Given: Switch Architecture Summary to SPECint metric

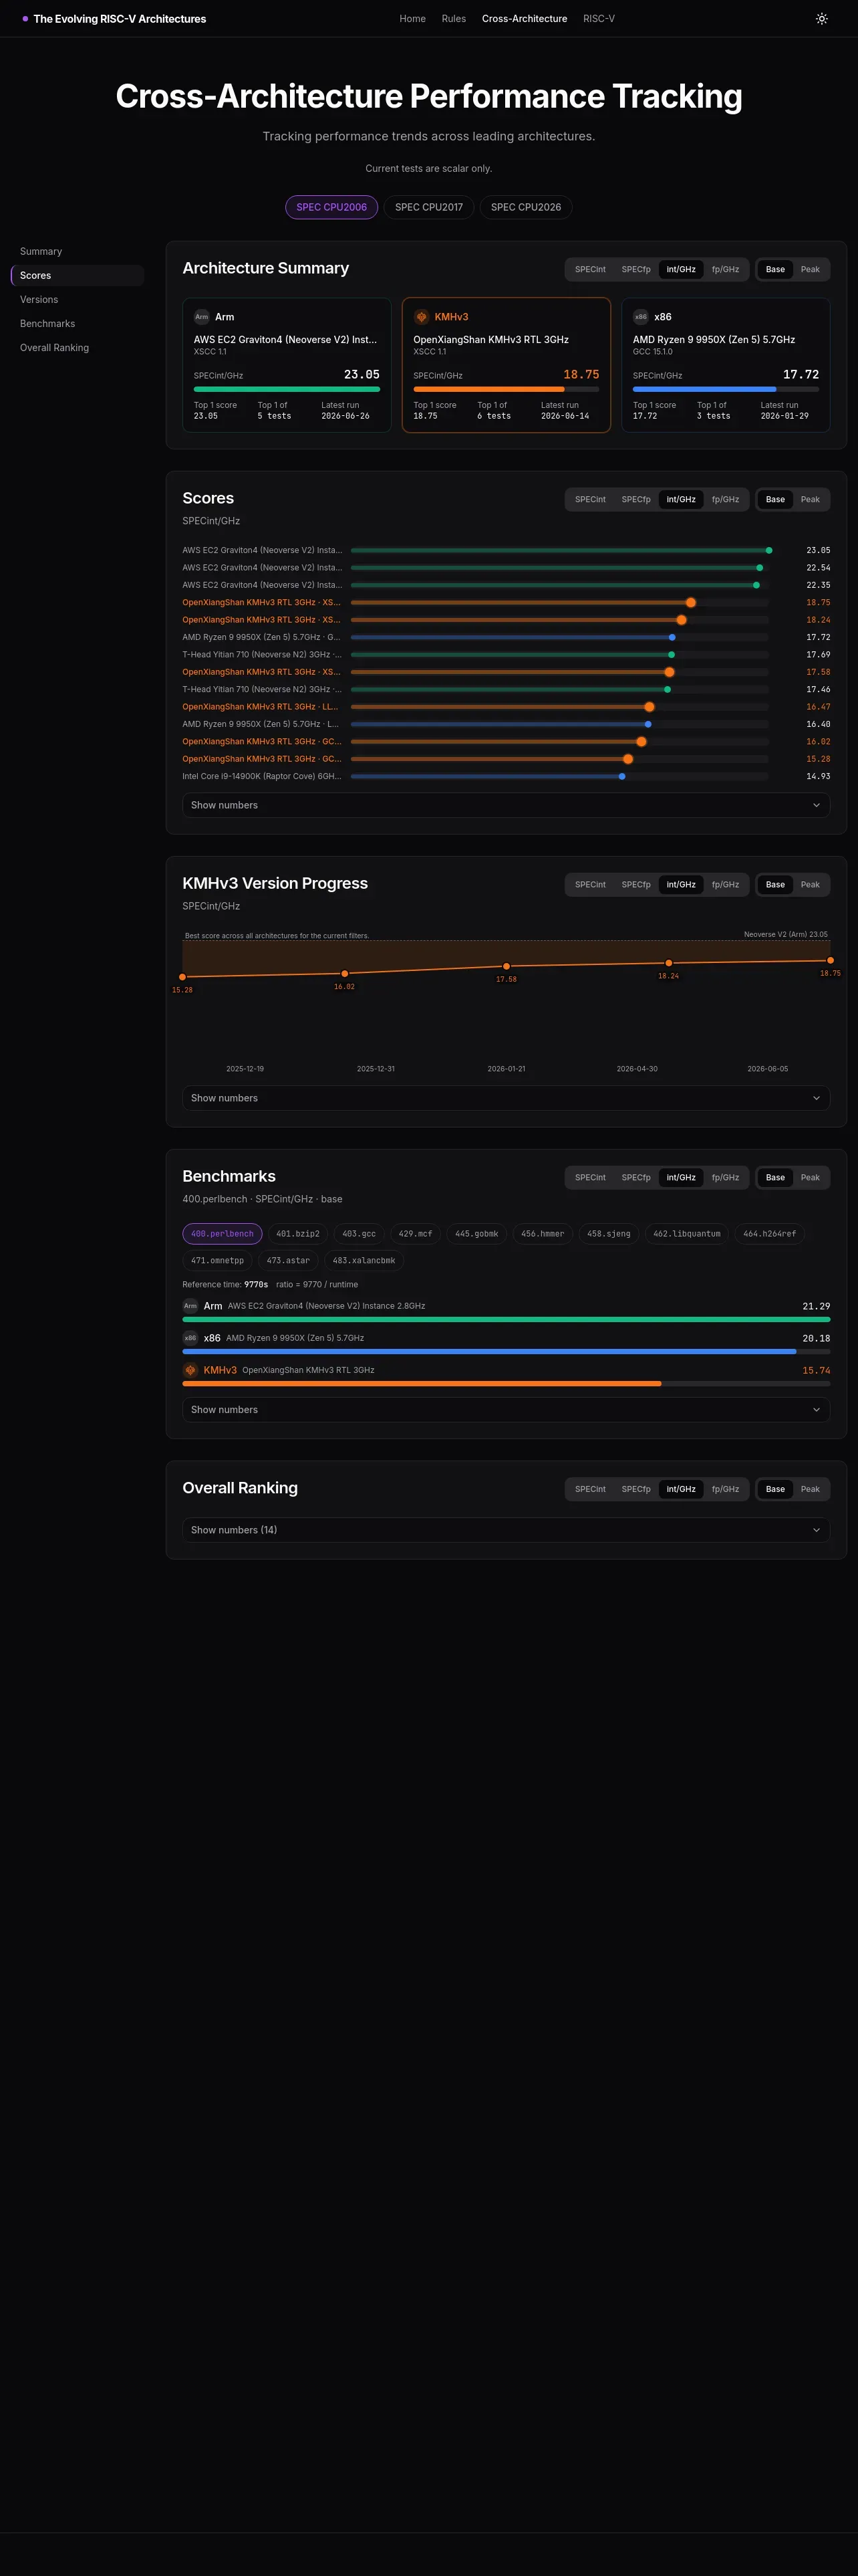Looking at the screenshot, I should pyautogui.click(x=590, y=269).
